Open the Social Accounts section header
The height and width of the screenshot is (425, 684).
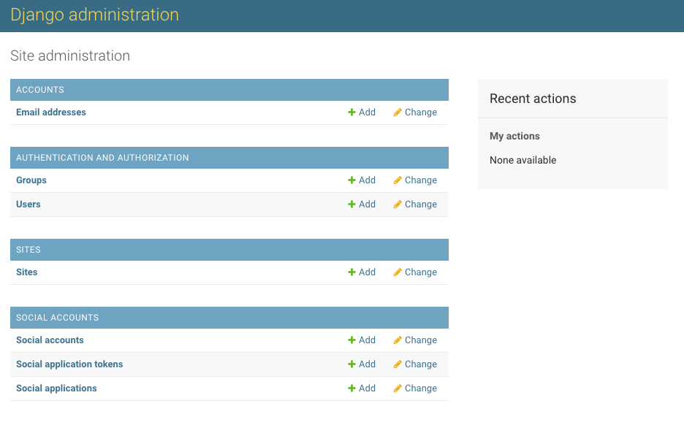point(58,318)
